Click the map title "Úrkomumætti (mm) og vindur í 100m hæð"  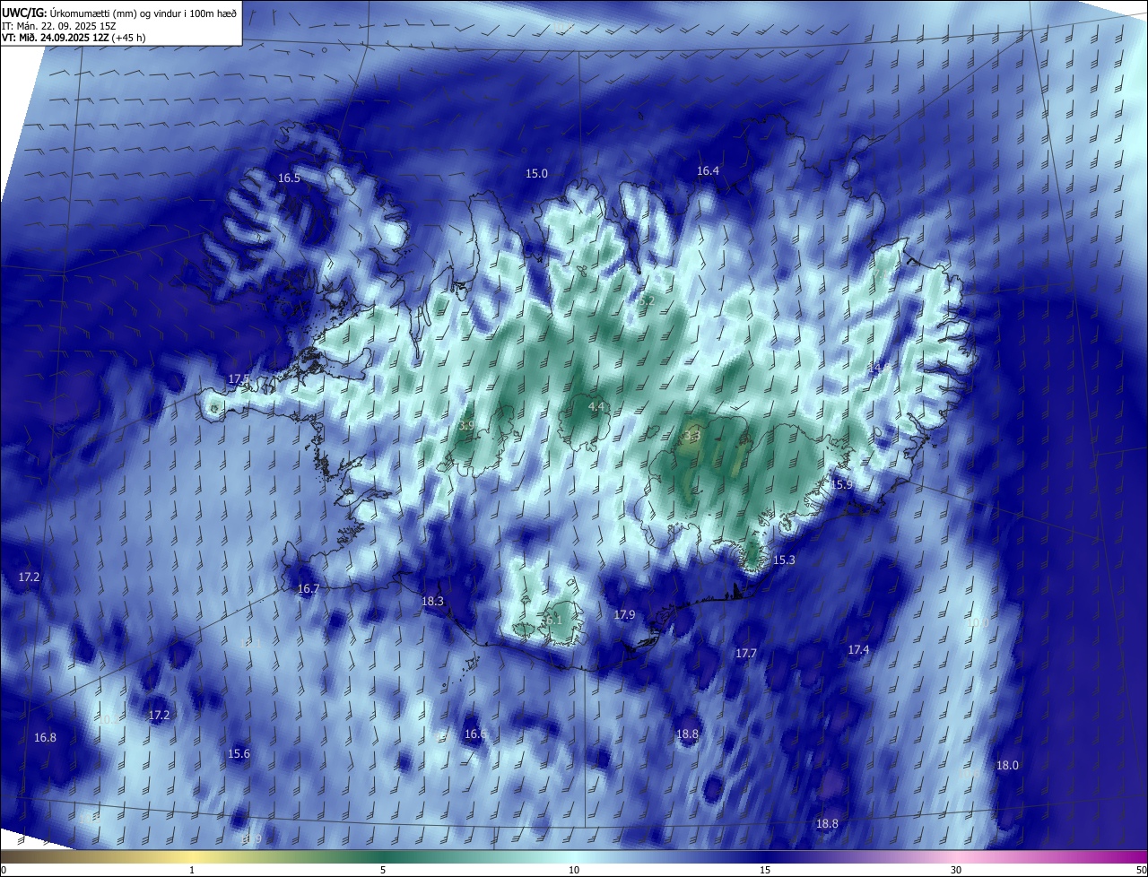pos(145,13)
